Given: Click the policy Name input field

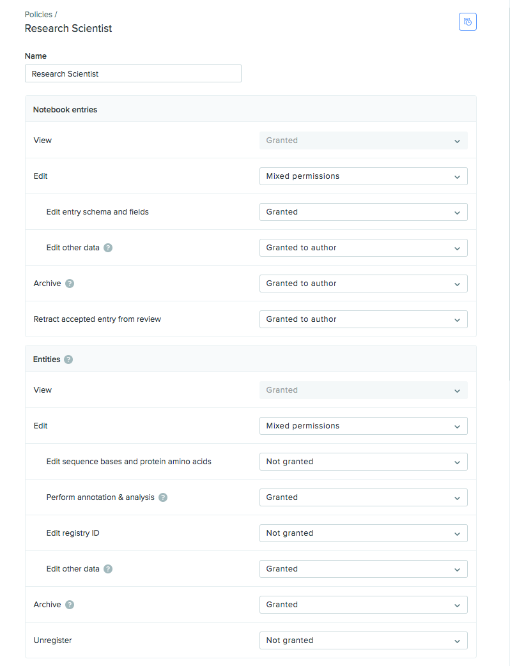Looking at the screenshot, I should tap(133, 74).
